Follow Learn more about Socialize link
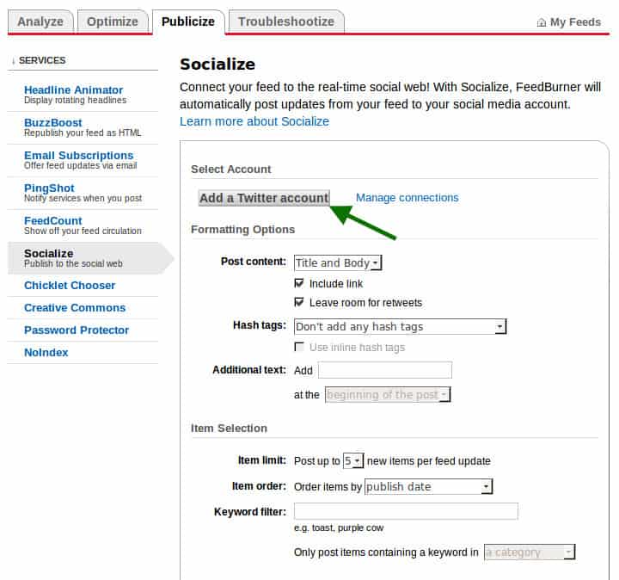Image resolution: width=619 pixels, height=580 pixels. [254, 121]
